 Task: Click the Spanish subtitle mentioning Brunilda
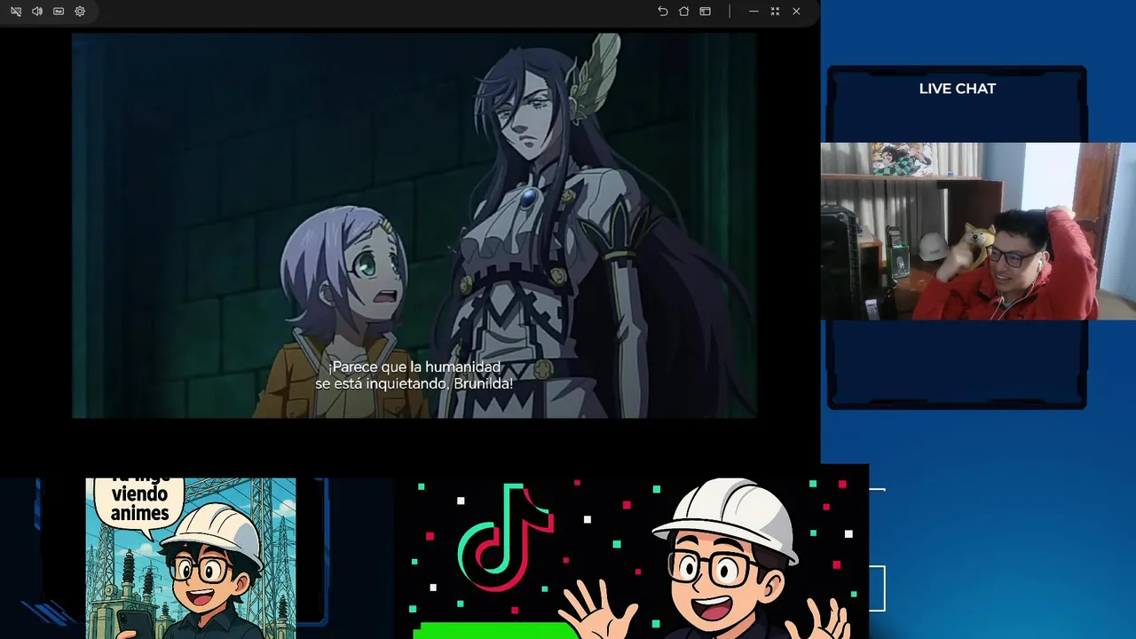(414, 375)
